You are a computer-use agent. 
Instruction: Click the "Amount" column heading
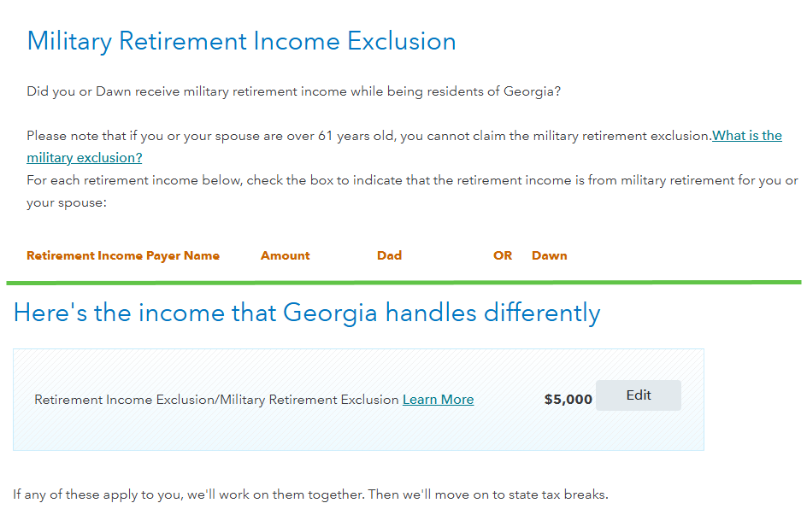click(285, 254)
